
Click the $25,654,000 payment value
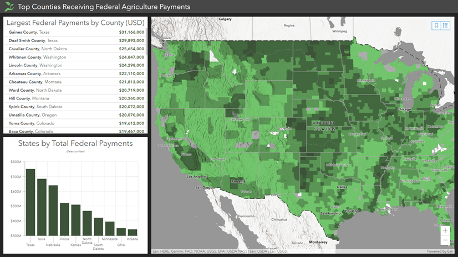coord(131,49)
